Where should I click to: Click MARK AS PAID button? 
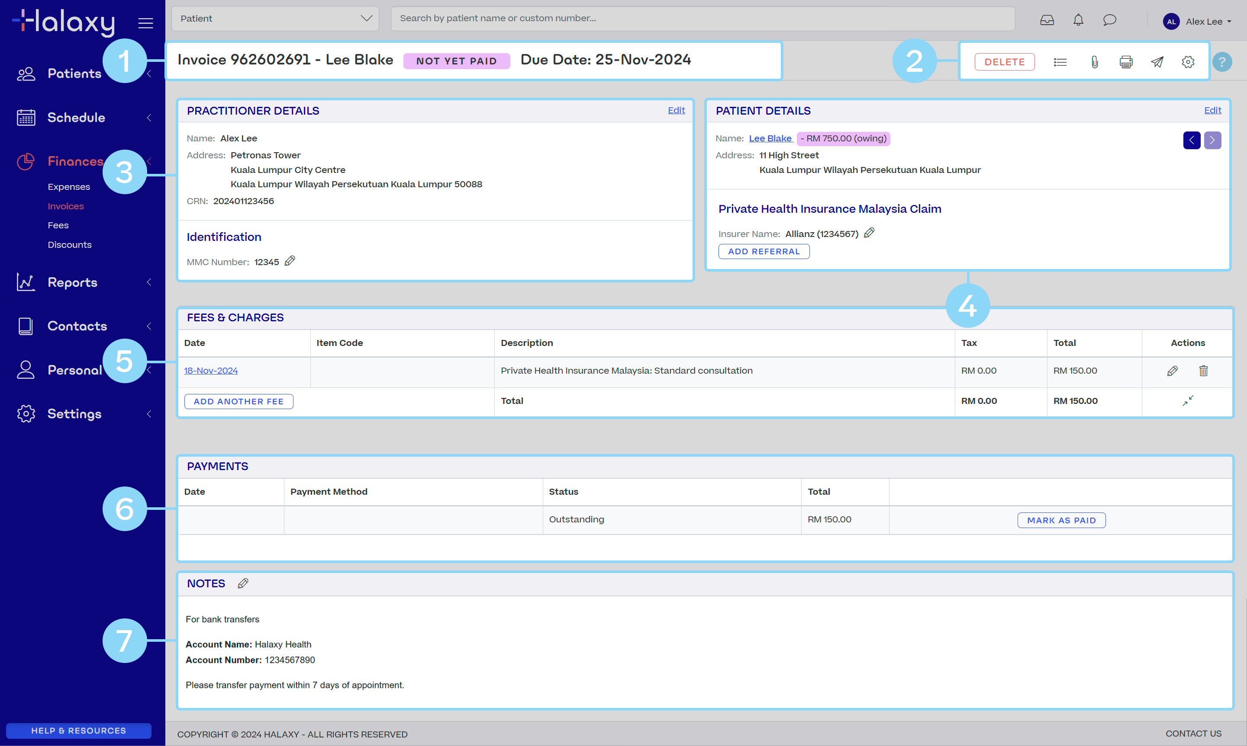[1061, 520]
